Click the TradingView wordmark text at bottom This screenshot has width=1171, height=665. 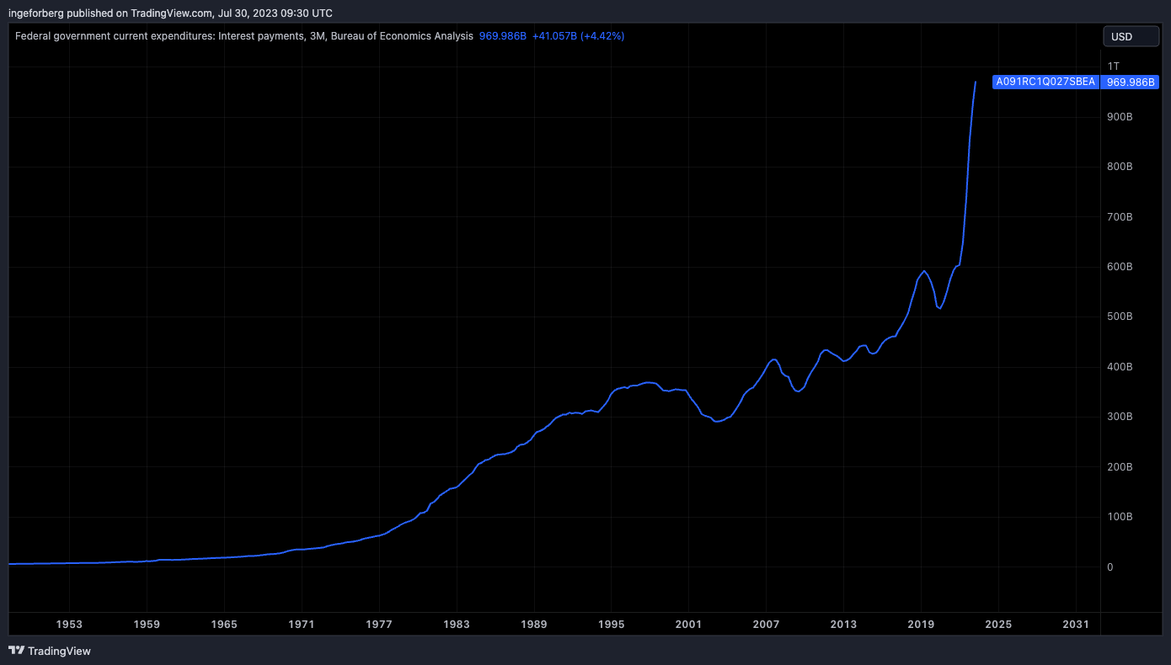(x=59, y=651)
